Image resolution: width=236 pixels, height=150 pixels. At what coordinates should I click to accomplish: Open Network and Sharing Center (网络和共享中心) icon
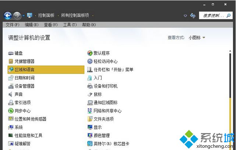90,111
